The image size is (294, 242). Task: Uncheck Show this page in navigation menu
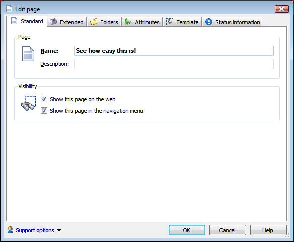tap(44, 111)
